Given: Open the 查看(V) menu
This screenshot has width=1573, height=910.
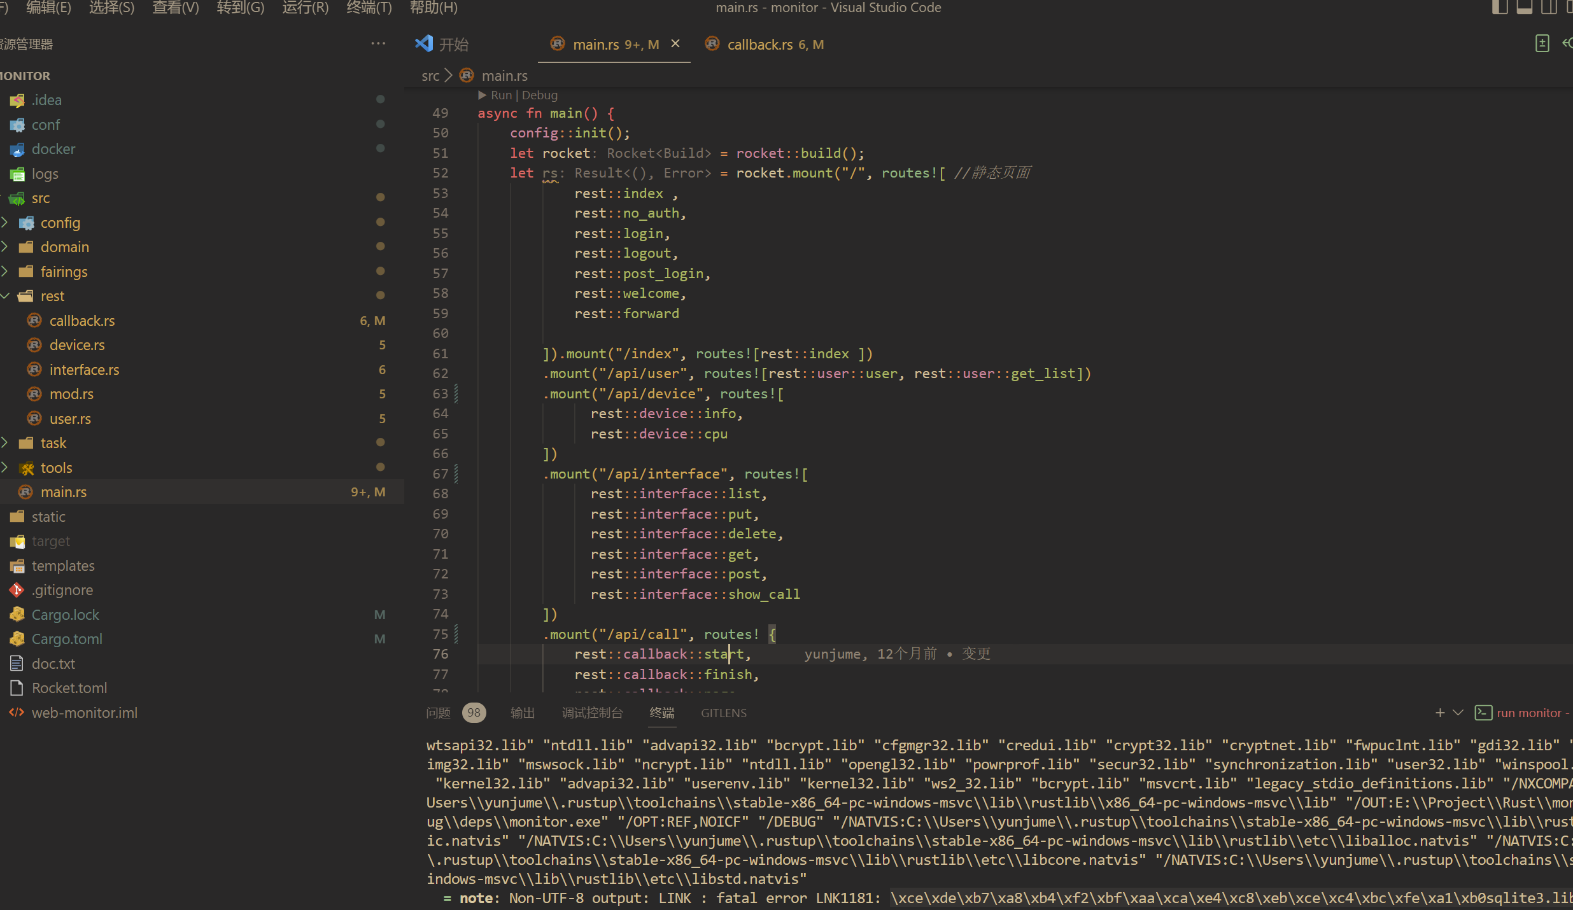Looking at the screenshot, I should pyautogui.click(x=176, y=8).
